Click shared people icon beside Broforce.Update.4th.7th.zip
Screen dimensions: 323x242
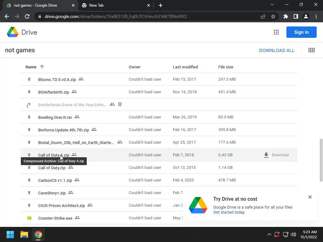click(x=94, y=130)
